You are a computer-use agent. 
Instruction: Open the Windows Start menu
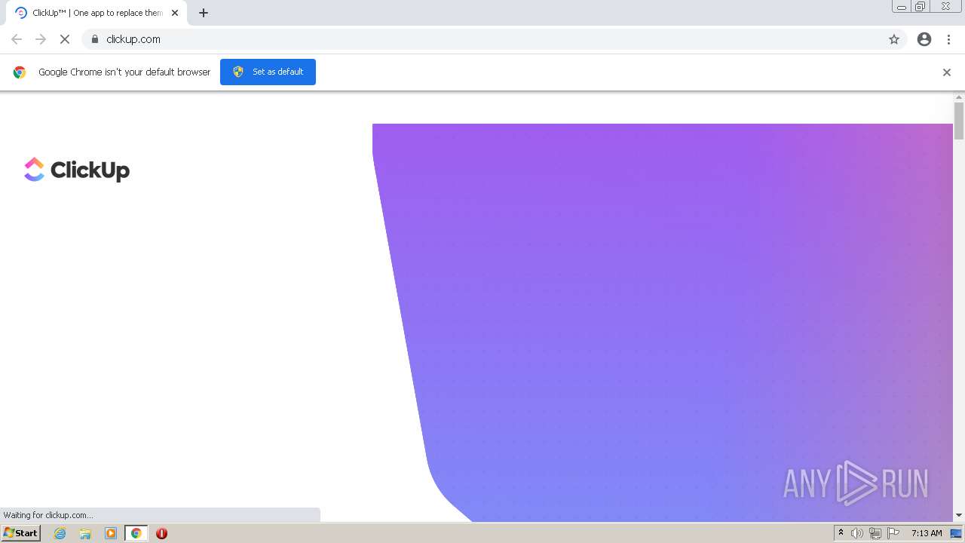coord(21,533)
